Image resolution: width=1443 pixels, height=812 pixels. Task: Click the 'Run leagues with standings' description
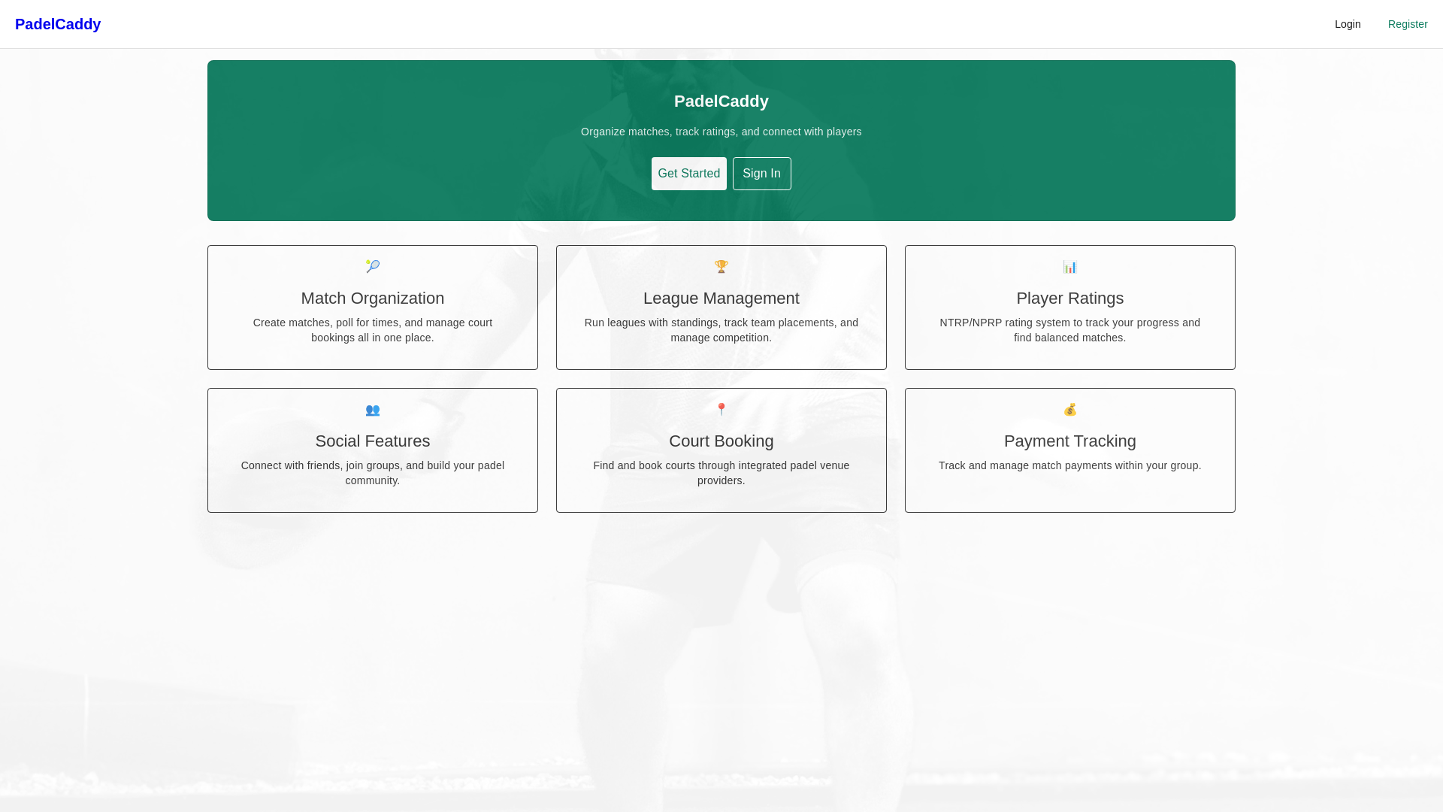(x=721, y=330)
